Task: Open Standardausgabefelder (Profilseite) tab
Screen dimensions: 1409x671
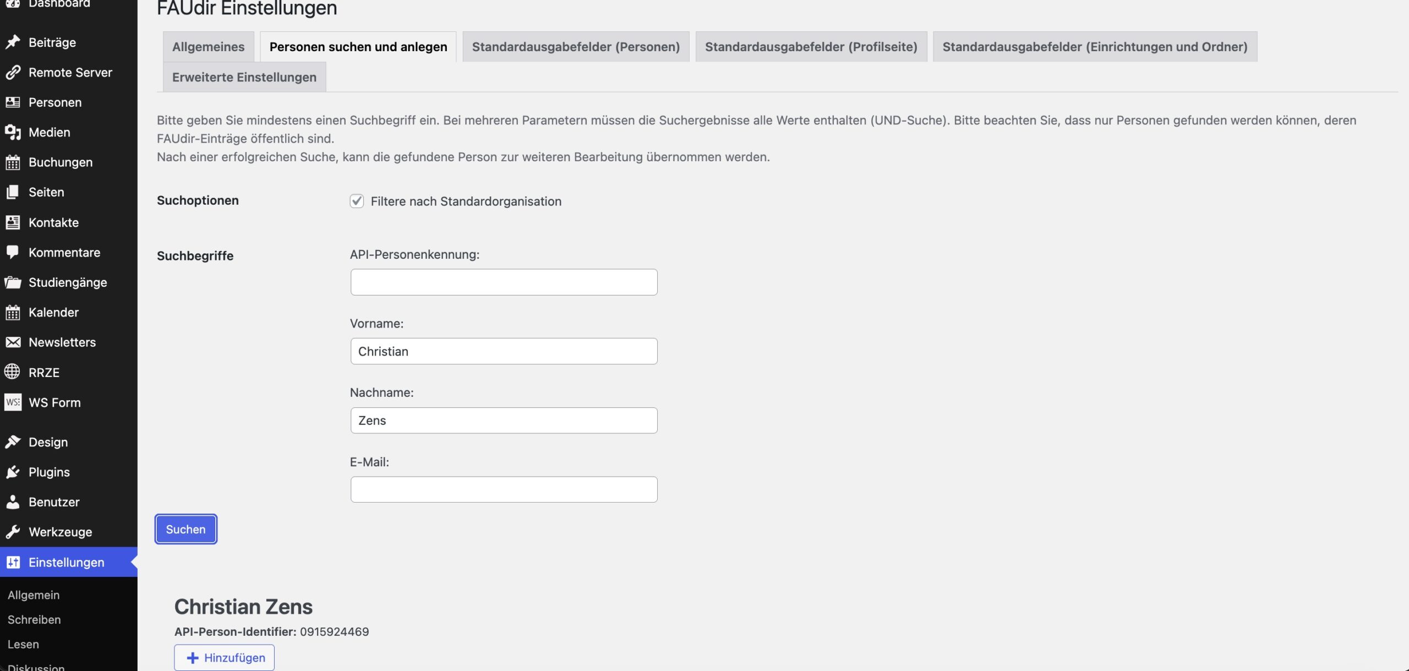Action: coord(811,47)
